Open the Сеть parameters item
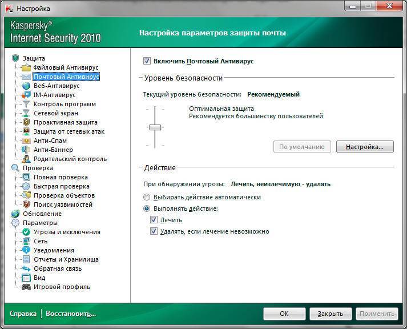The width and height of the screenshot is (407, 329). 41,241
